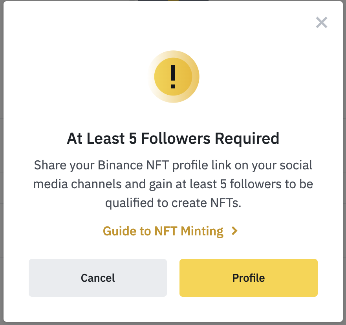Click the 'qualified to create NFTs.' text line

tap(173, 203)
